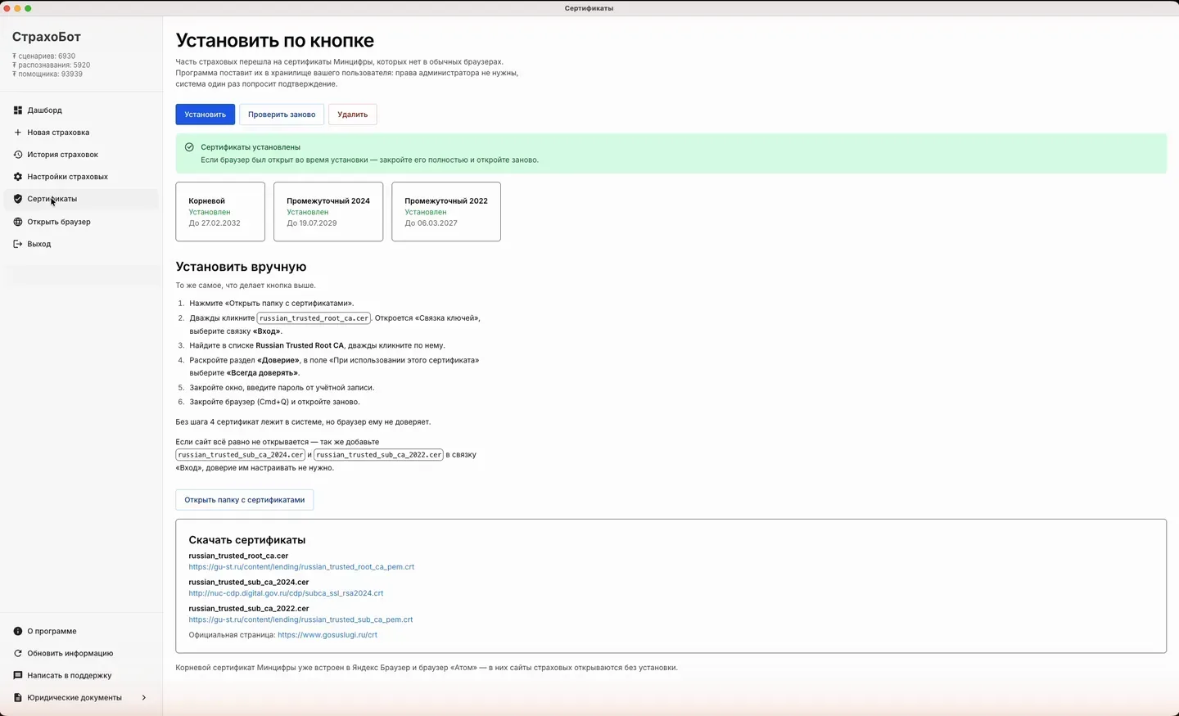Click the clock icon beside История страховок

tap(18, 155)
